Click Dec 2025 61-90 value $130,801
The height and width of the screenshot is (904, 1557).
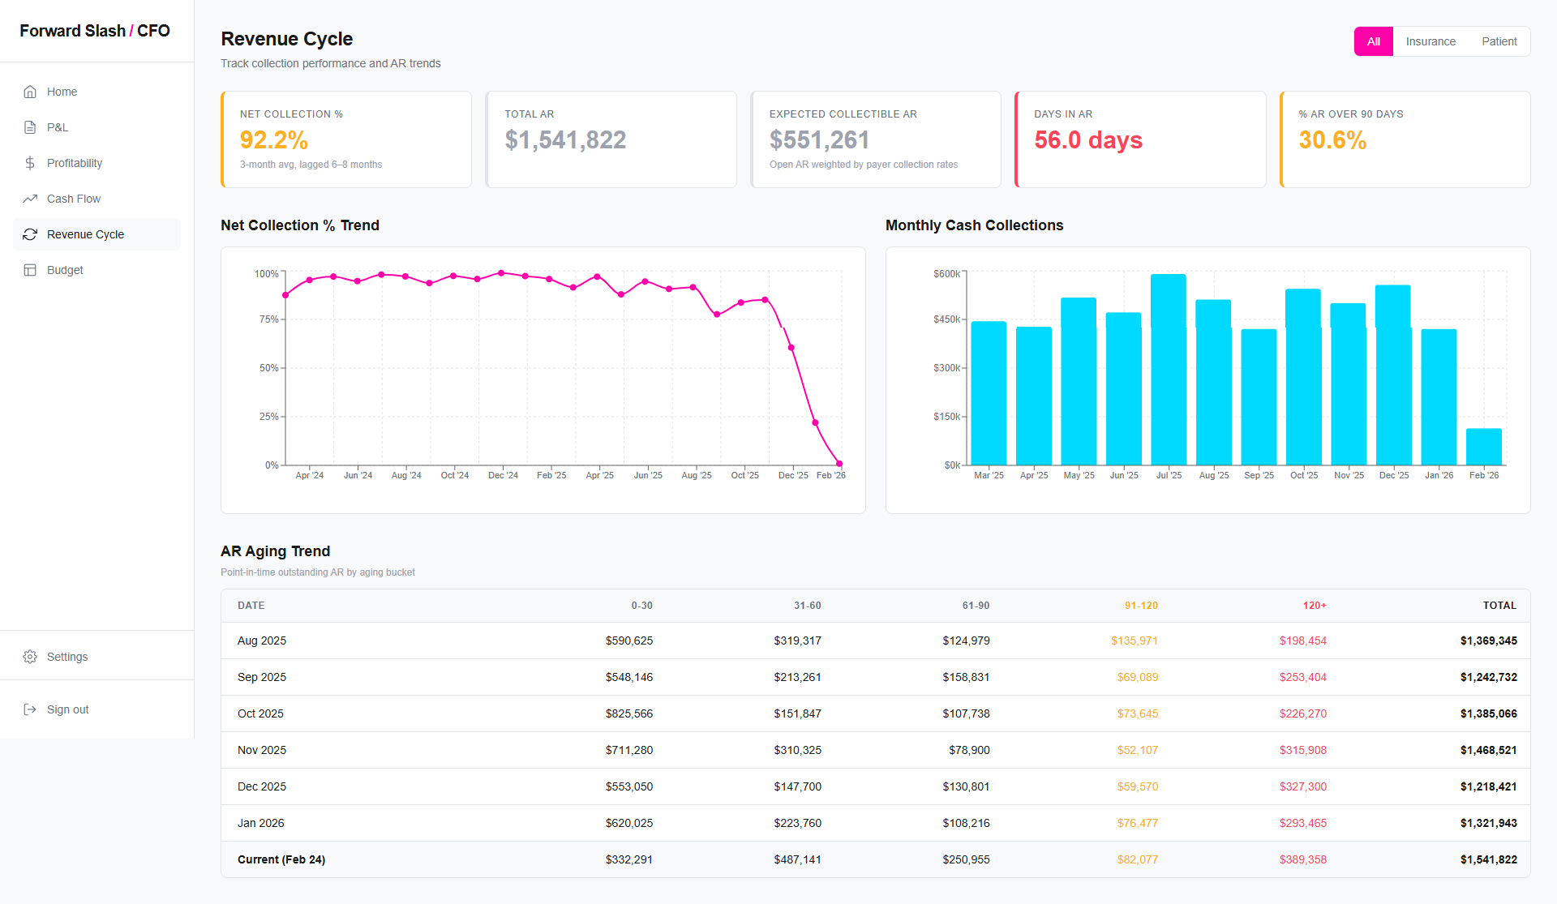point(966,786)
